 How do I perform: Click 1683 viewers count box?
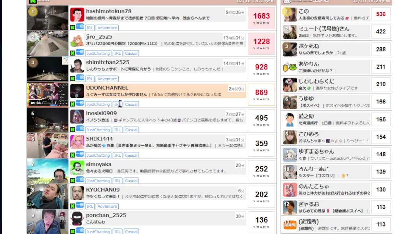tap(261, 18)
